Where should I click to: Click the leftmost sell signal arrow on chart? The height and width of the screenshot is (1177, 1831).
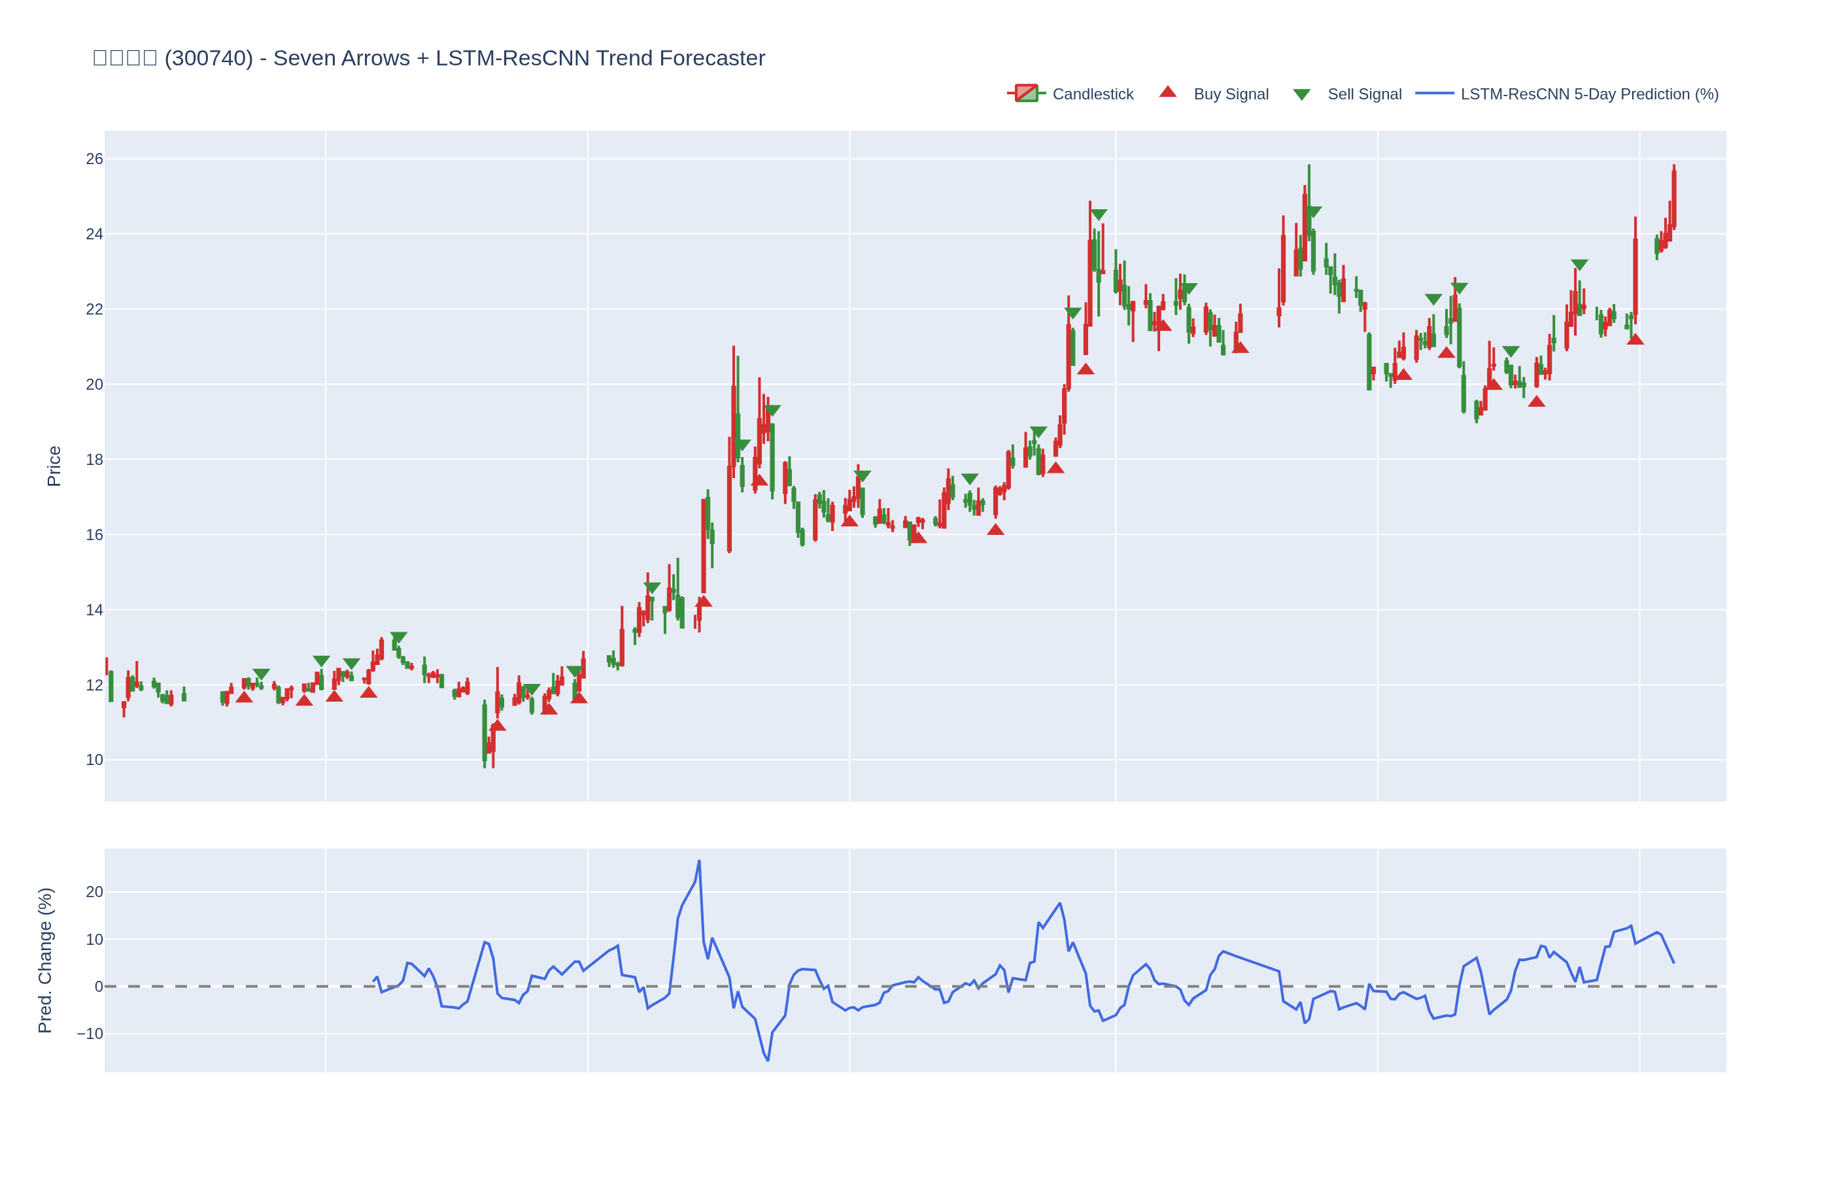pyautogui.click(x=262, y=674)
